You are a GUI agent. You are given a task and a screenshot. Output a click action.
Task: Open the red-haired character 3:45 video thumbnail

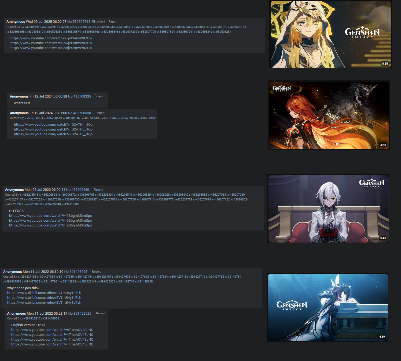click(x=329, y=116)
